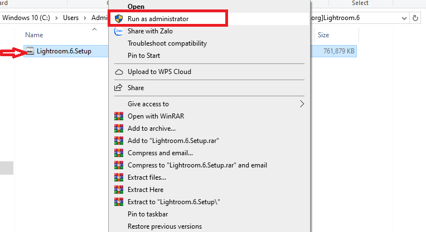Click the address bar refresh button
This screenshot has width=426, height=232.
click(415, 18)
